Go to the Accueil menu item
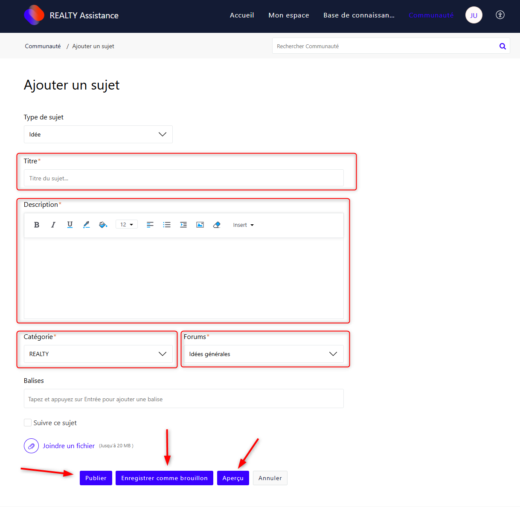Screen dimensions: 520x507 [x=242, y=15]
